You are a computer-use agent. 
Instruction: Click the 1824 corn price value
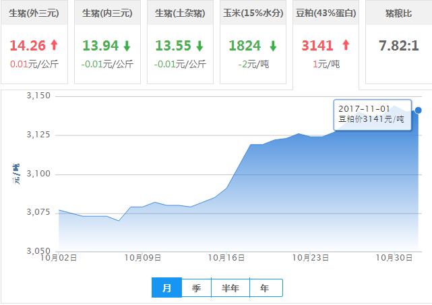click(245, 46)
